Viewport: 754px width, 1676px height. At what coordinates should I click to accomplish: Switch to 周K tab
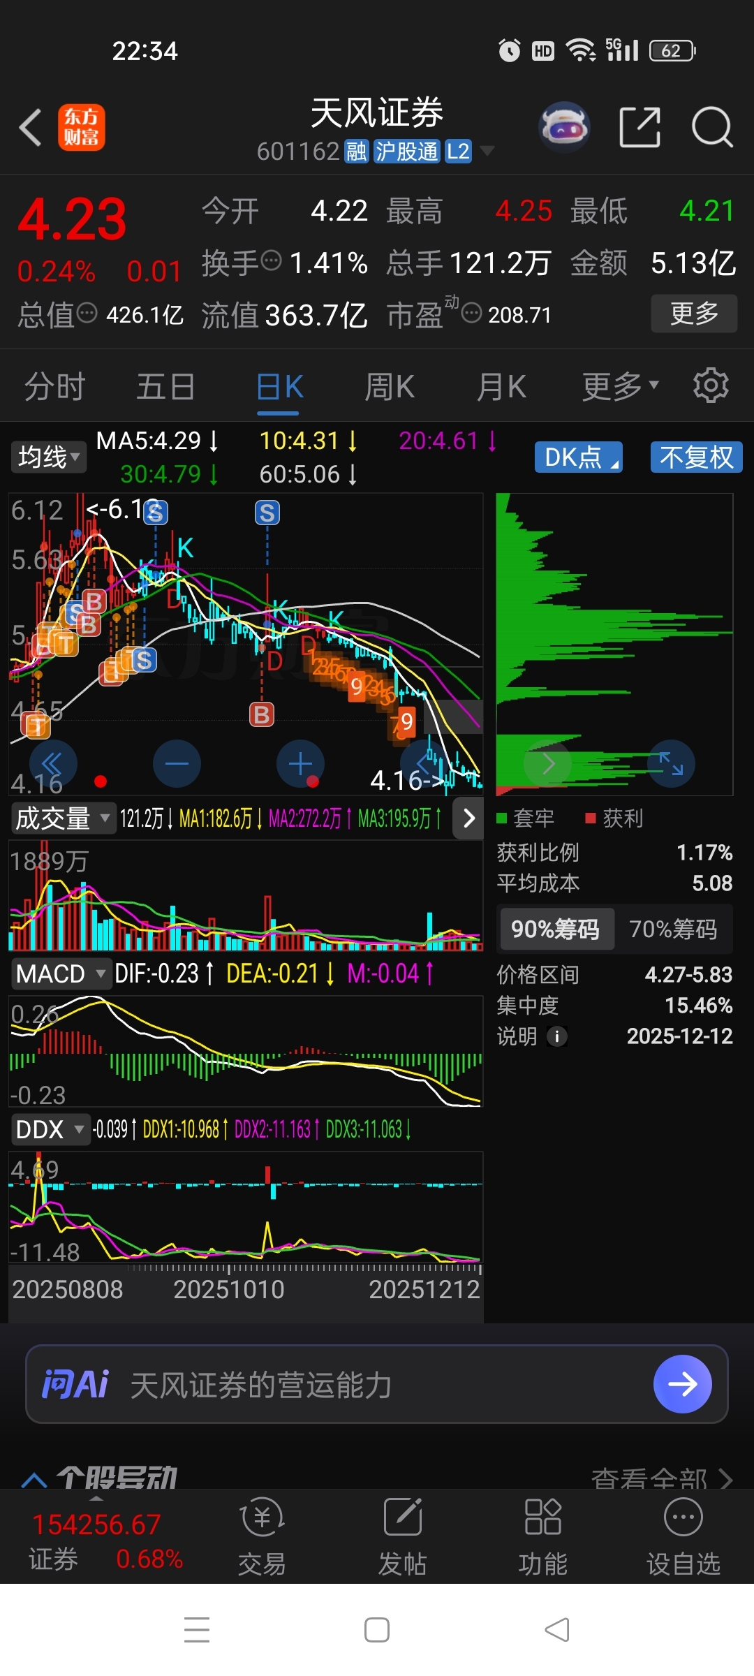(x=390, y=385)
